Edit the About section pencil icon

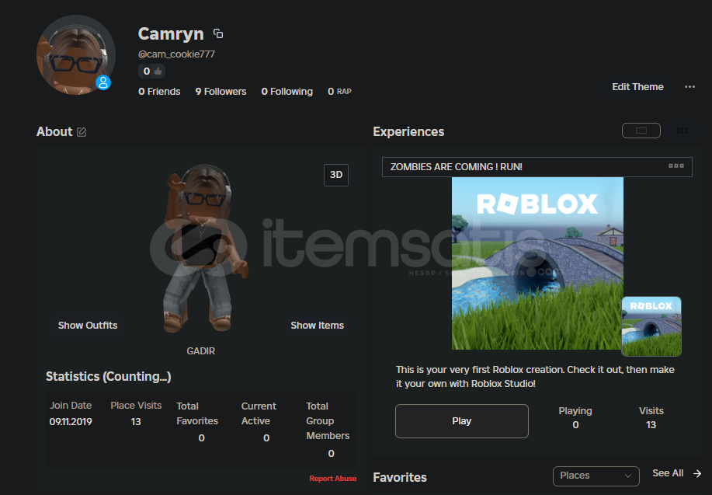(x=82, y=132)
